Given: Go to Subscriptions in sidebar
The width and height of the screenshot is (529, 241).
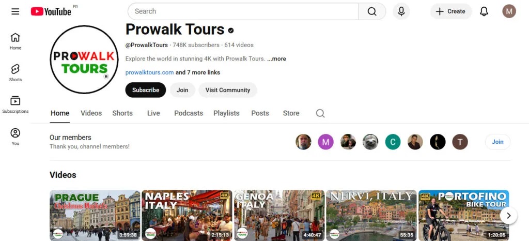Looking at the screenshot, I should point(15,104).
